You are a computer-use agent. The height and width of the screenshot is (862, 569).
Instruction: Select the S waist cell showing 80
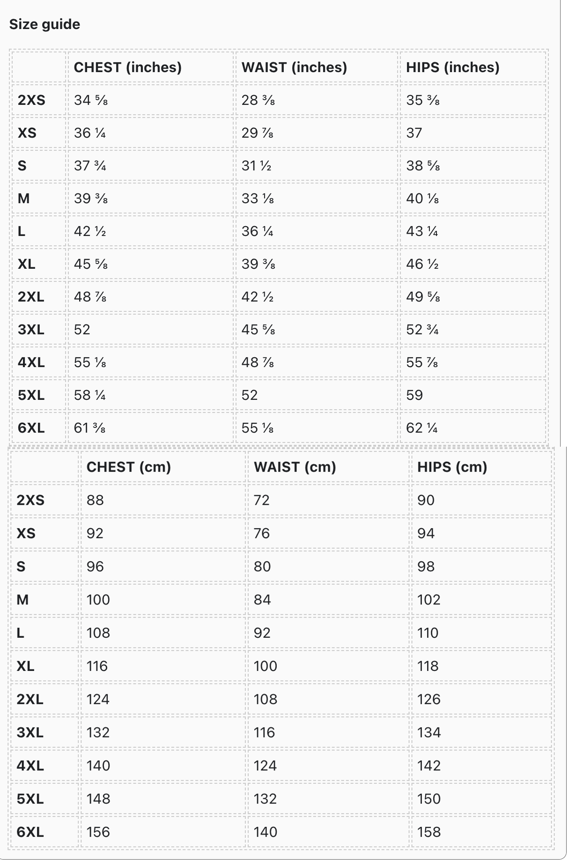click(262, 567)
